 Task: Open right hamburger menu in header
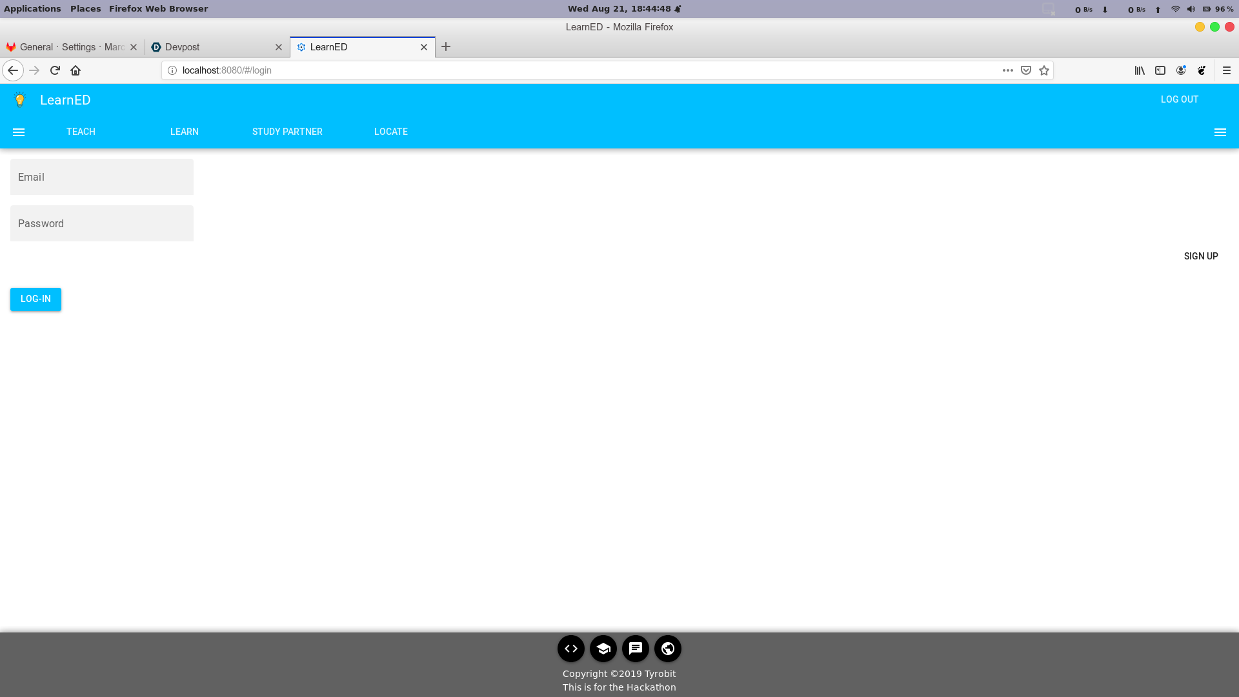click(x=1220, y=132)
